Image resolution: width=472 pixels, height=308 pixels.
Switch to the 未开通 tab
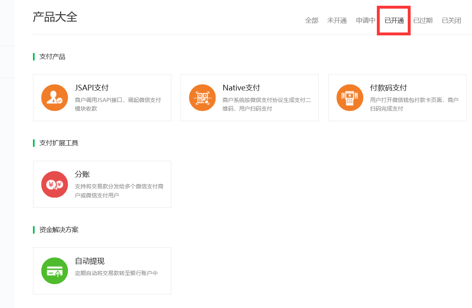tap(337, 21)
